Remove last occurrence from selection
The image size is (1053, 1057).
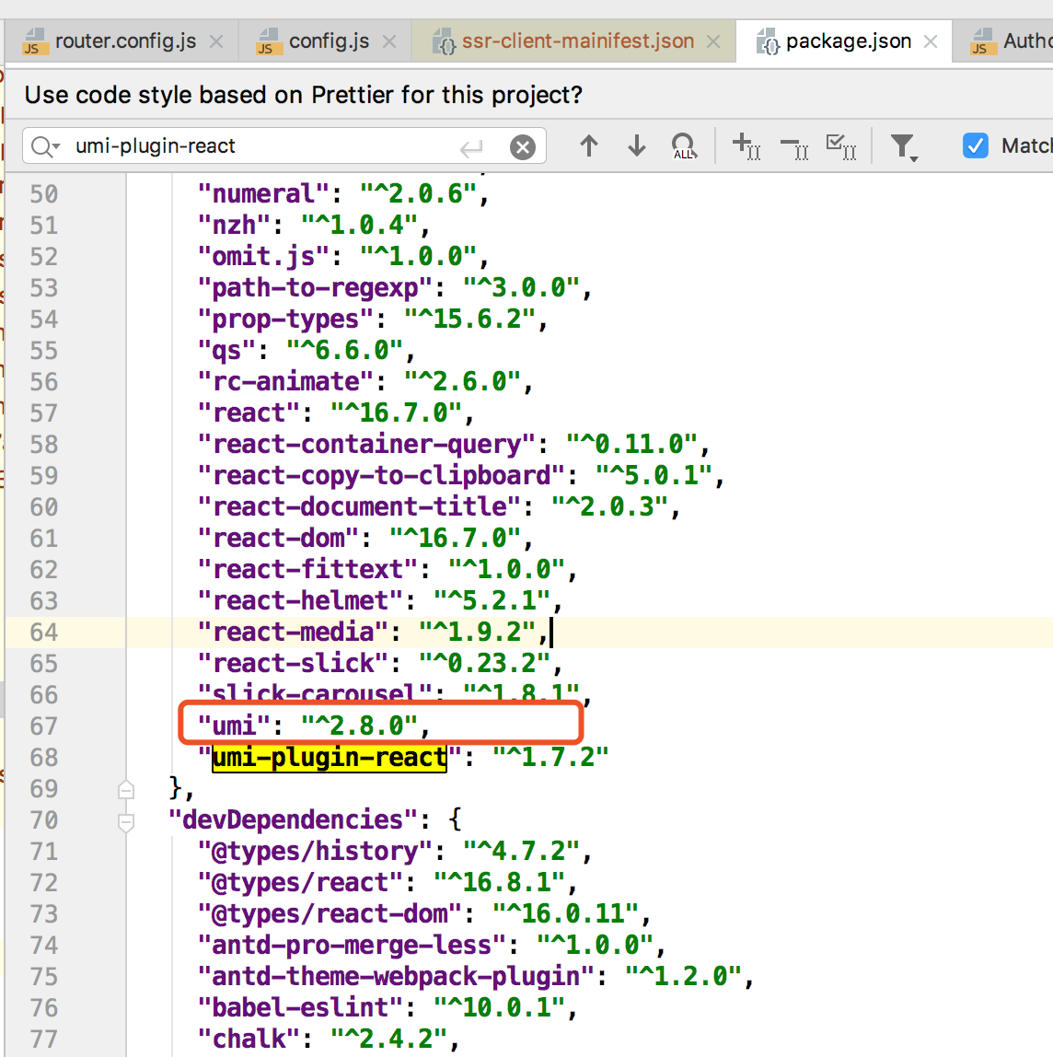coord(794,145)
